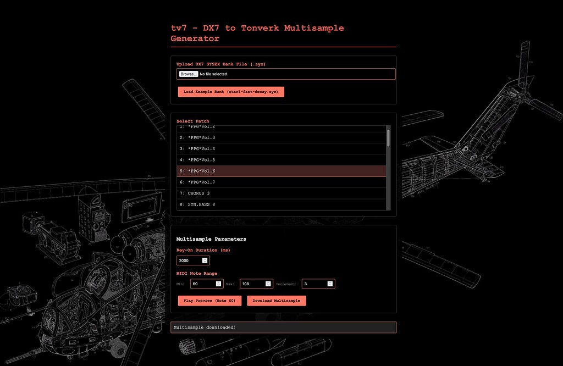Select patch 8: SYN.BASS 8
This screenshot has height=366, width=563.
point(281,204)
